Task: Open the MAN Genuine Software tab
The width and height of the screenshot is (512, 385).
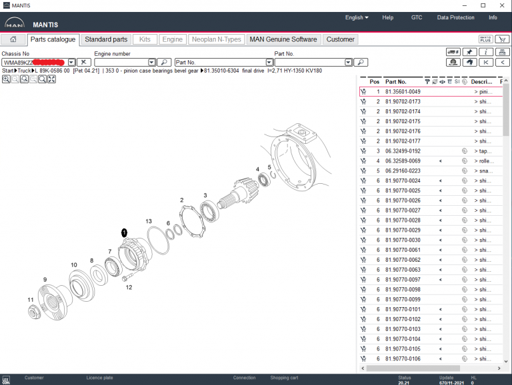Action: click(x=283, y=39)
